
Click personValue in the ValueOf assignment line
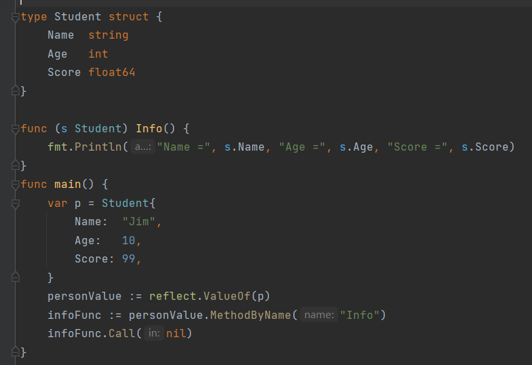(x=85, y=296)
